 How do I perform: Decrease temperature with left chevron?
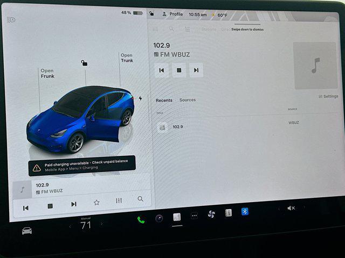tap(70, 226)
